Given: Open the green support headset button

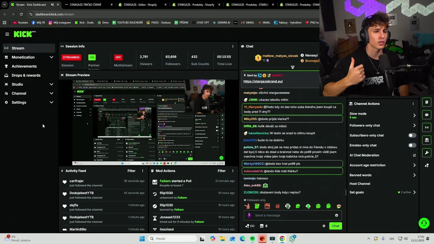Looking at the screenshot, I should coord(424,223).
